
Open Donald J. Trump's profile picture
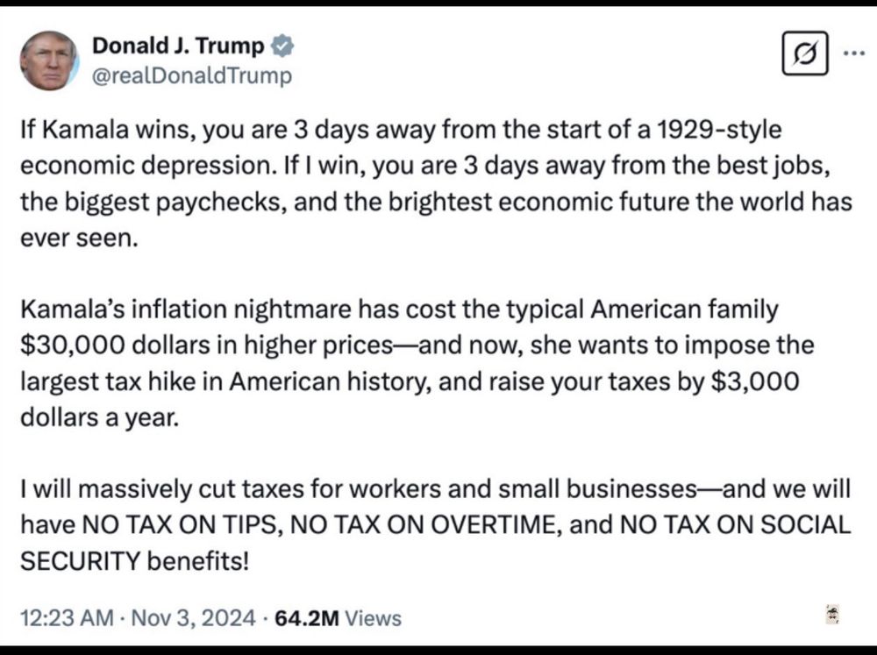[49, 61]
